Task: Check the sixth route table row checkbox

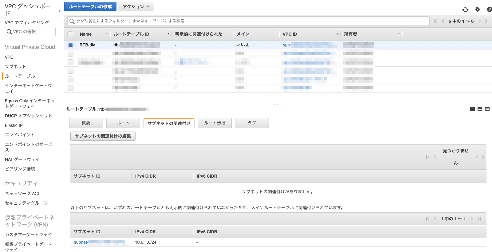Action: (70, 88)
